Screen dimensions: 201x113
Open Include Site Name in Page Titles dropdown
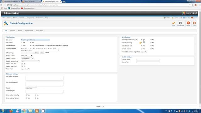point(144,52)
